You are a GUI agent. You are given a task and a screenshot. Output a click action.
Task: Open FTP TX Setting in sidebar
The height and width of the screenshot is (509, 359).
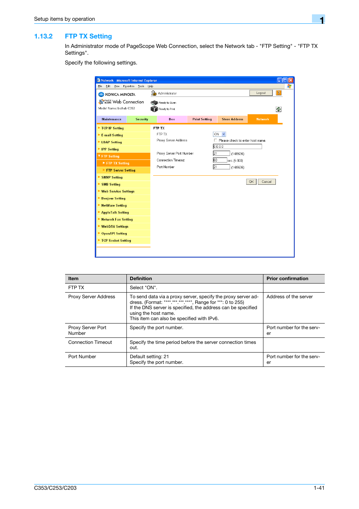point(123,163)
